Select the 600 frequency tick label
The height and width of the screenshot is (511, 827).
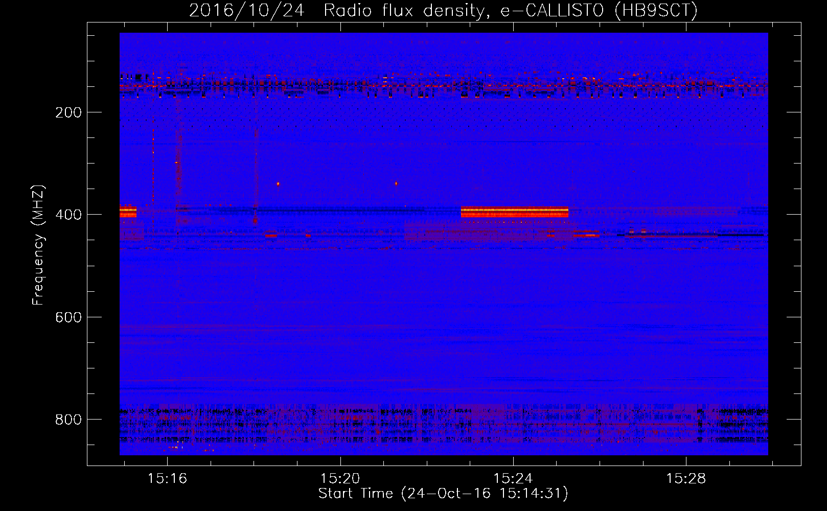68,317
